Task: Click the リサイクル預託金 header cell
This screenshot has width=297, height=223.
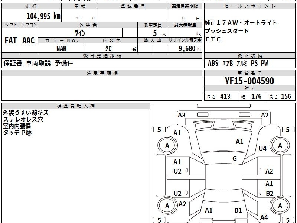Action: 185,41
